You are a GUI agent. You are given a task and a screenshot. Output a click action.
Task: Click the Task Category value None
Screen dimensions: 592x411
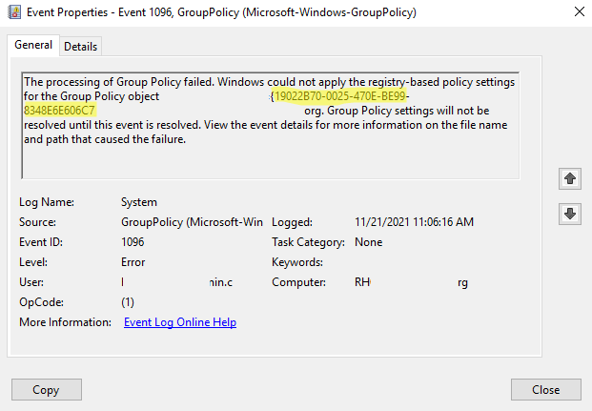click(368, 242)
